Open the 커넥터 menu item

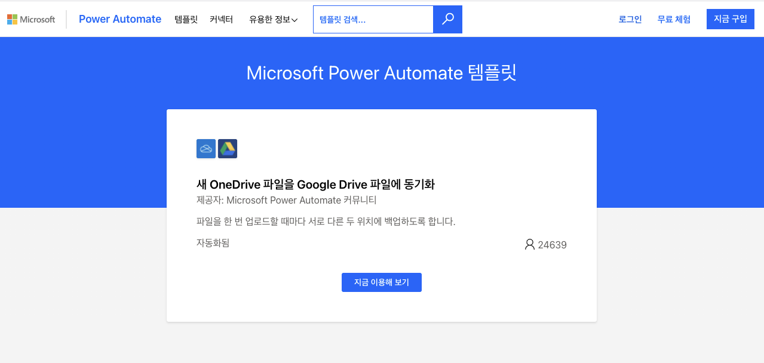point(221,19)
